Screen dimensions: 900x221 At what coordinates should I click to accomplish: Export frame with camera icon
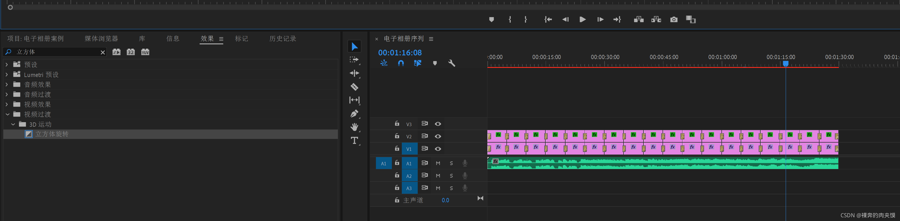[x=674, y=20]
